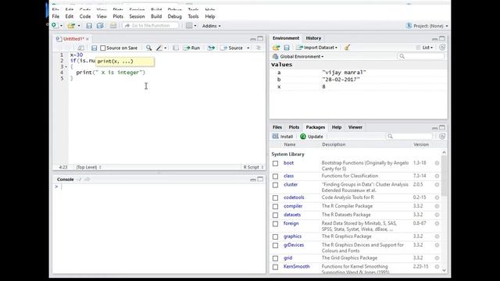Open Global Environment dropdown
The height and width of the screenshot is (281, 500).
pos(298,56)
